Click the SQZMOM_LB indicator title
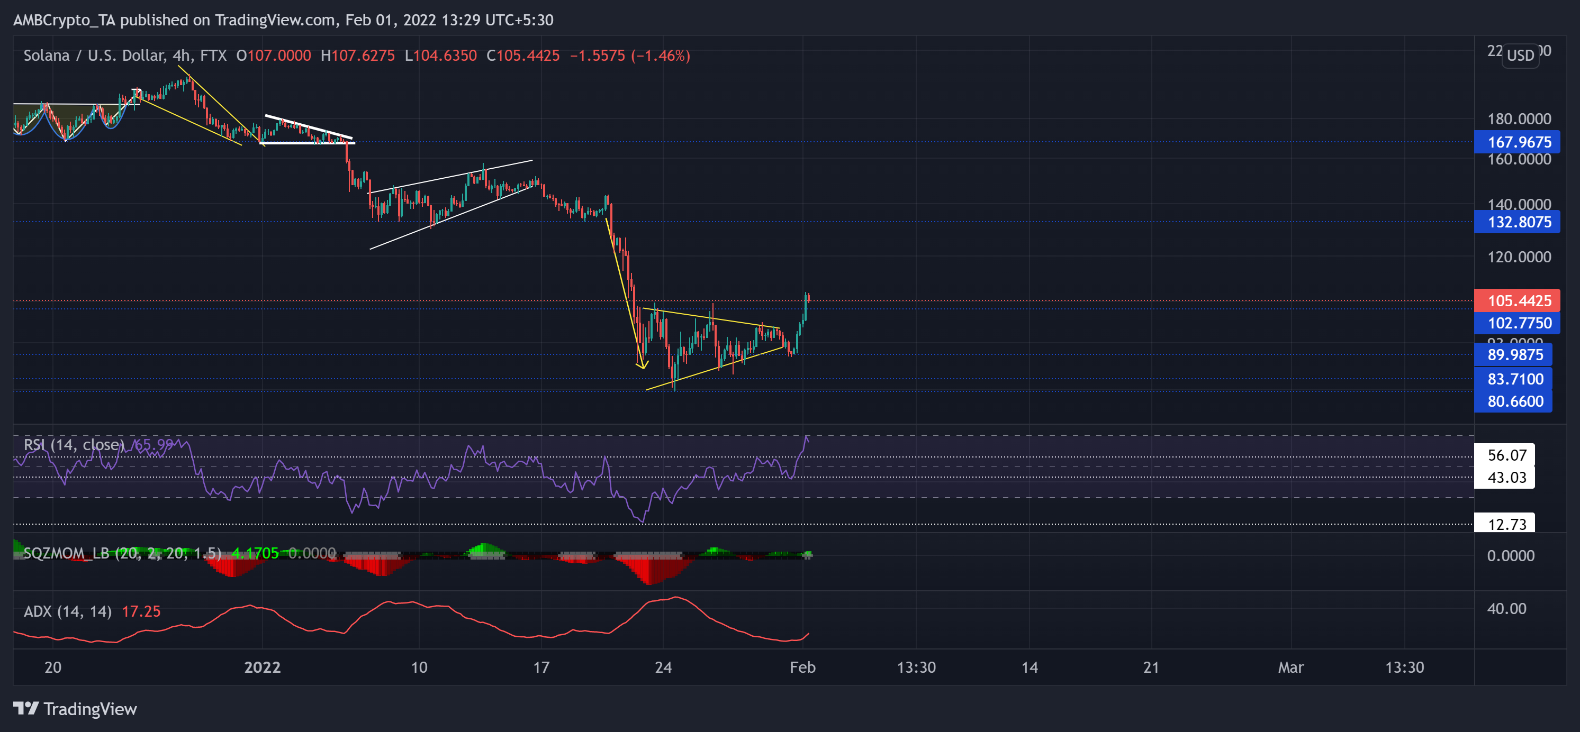Image resolution: width=1580 pixels, height=732 pixels. [x=122, y=553]
